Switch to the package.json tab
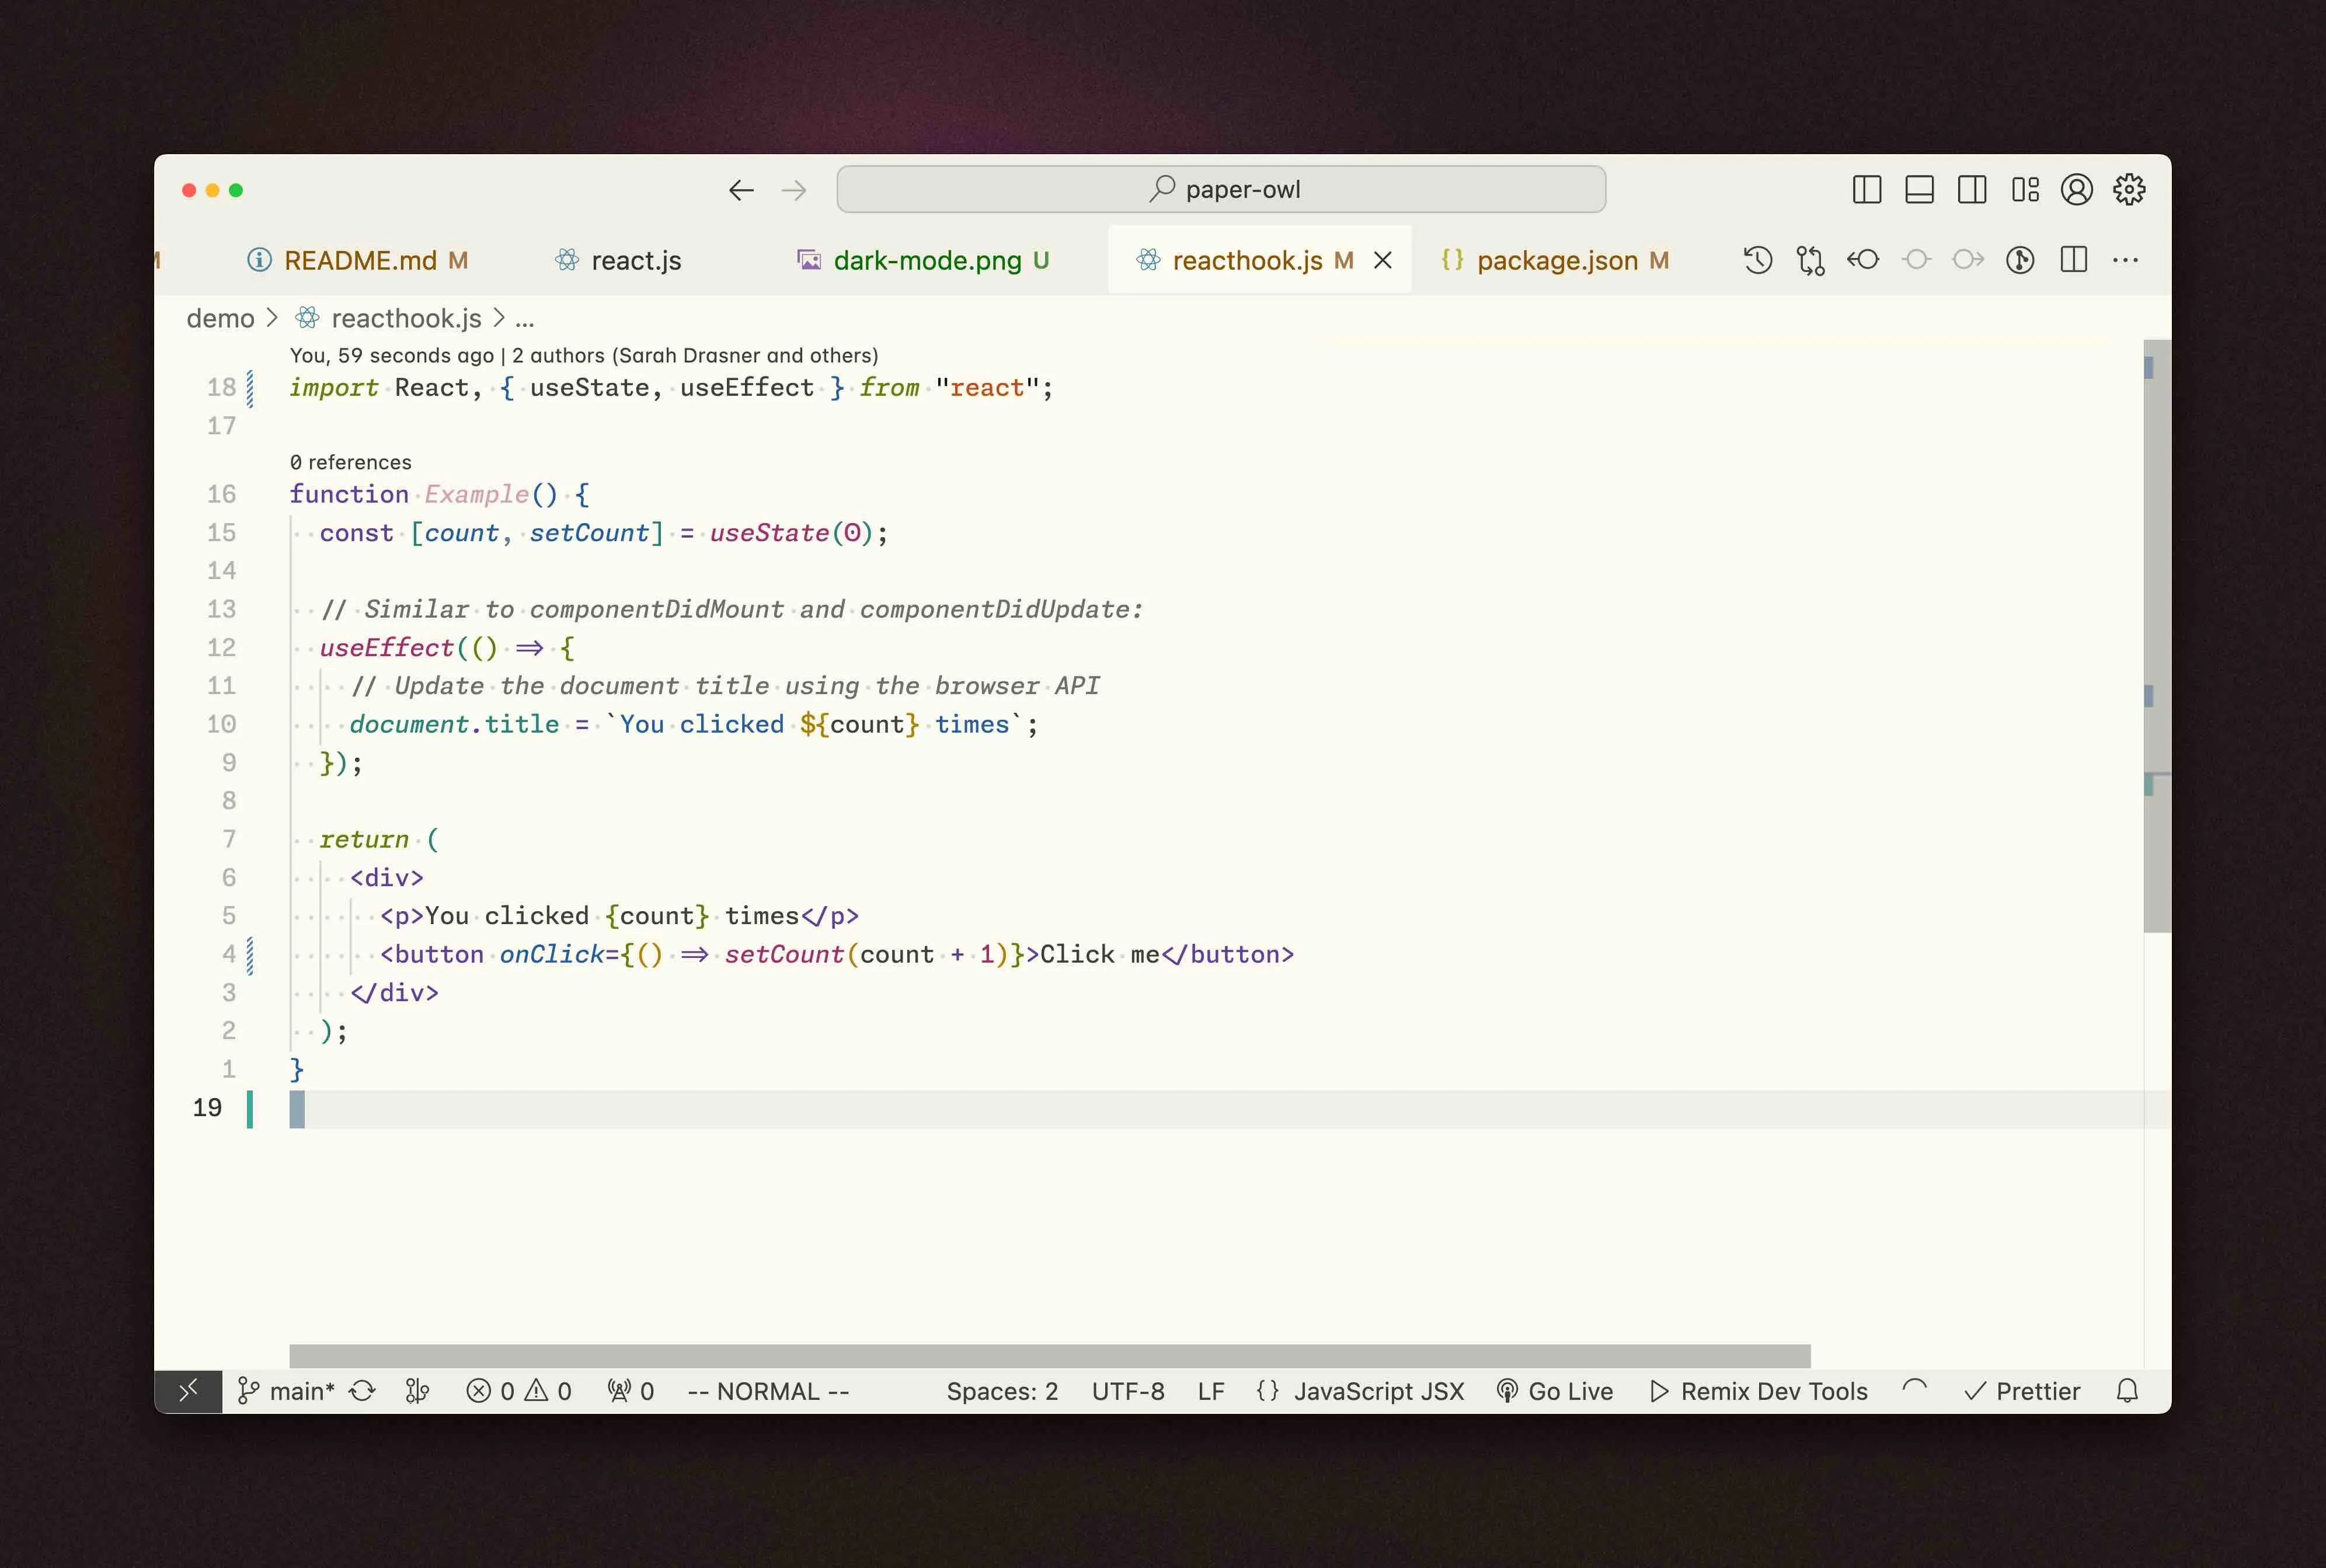This screenshot has height=1568, width=2326. (1556, 260)
